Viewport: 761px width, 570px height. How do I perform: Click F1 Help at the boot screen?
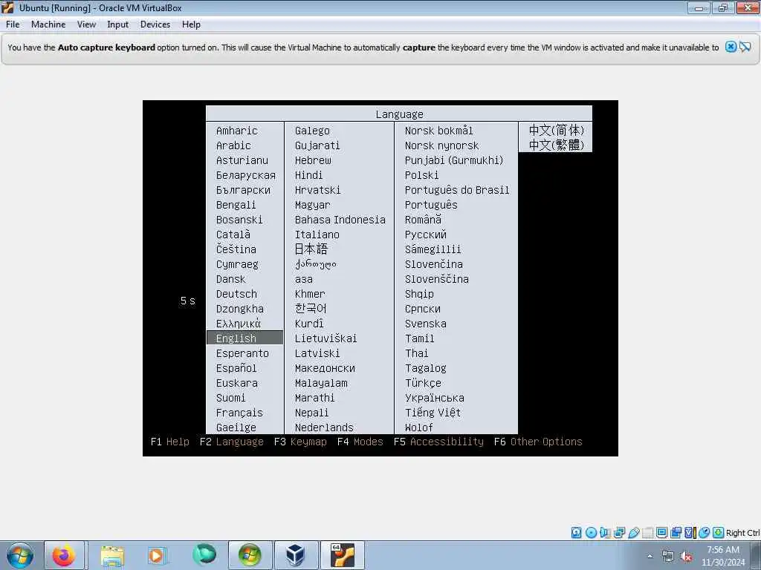point(170,442)
